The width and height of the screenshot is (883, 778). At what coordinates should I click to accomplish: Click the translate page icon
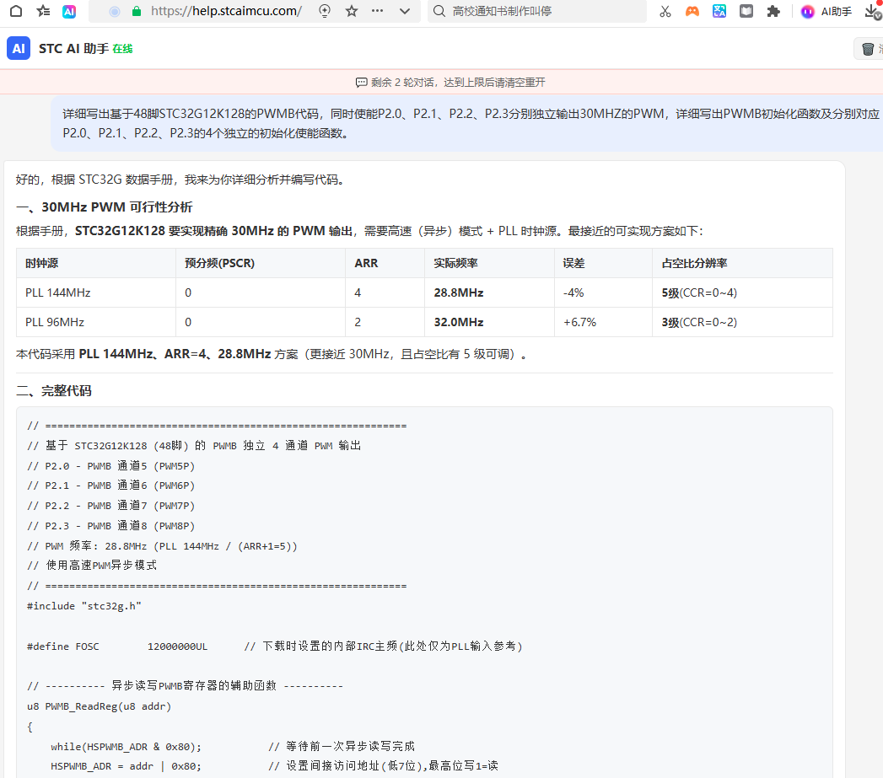coord(719,11)
